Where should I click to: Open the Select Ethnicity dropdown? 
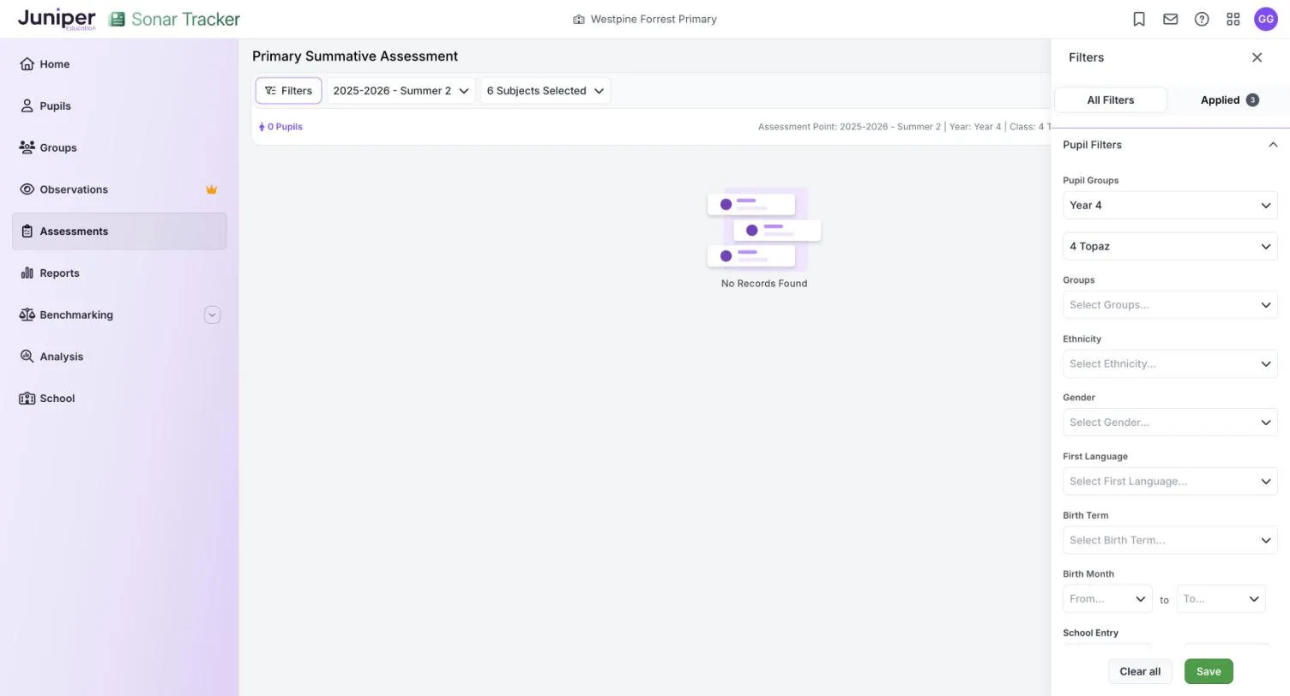click(x=1170, y=364)
